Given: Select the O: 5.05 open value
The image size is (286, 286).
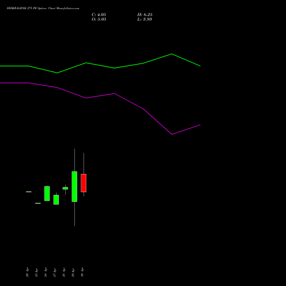Looking at the screenshot, I should pyautogui.click(x=99, y=19).
